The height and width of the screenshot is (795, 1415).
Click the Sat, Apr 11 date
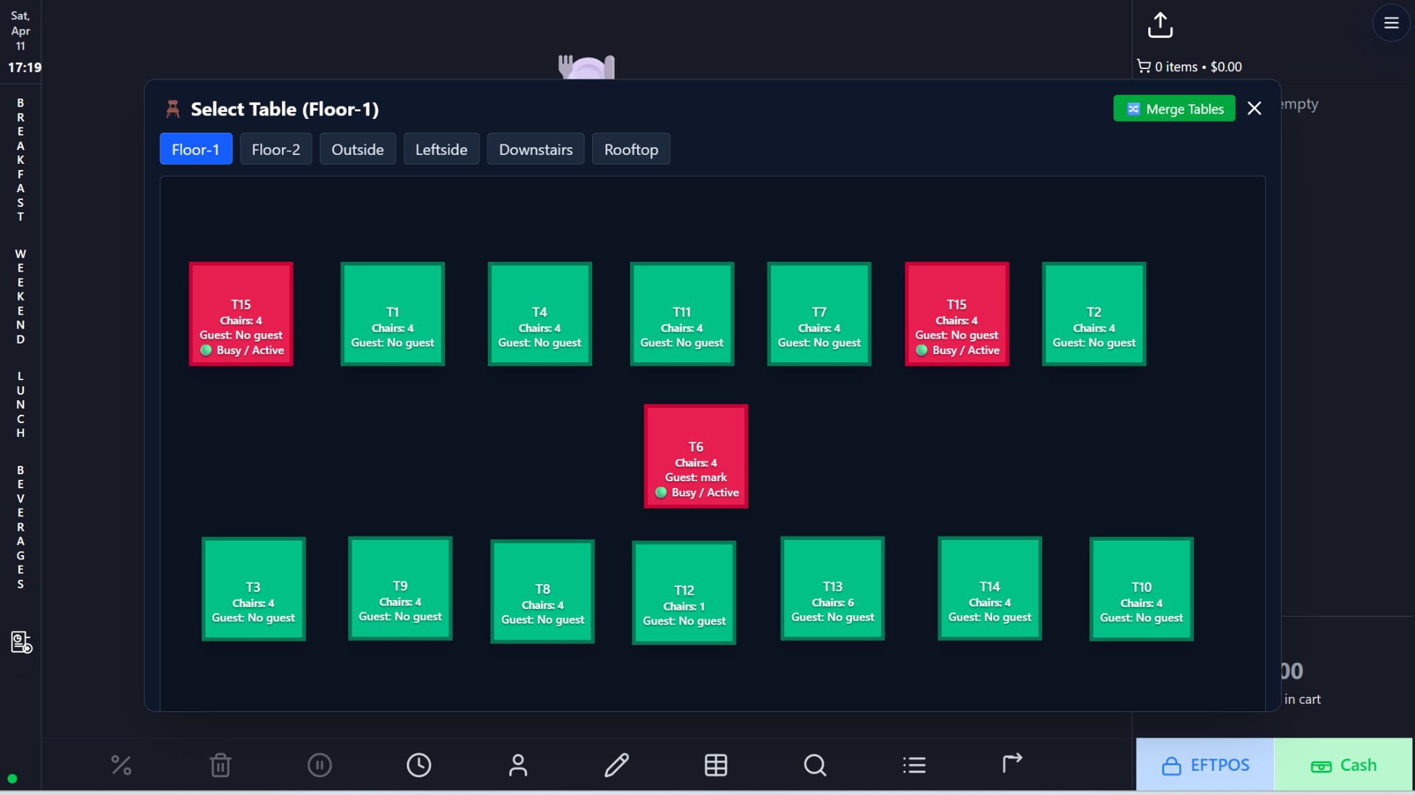click(x=21, y=30)
